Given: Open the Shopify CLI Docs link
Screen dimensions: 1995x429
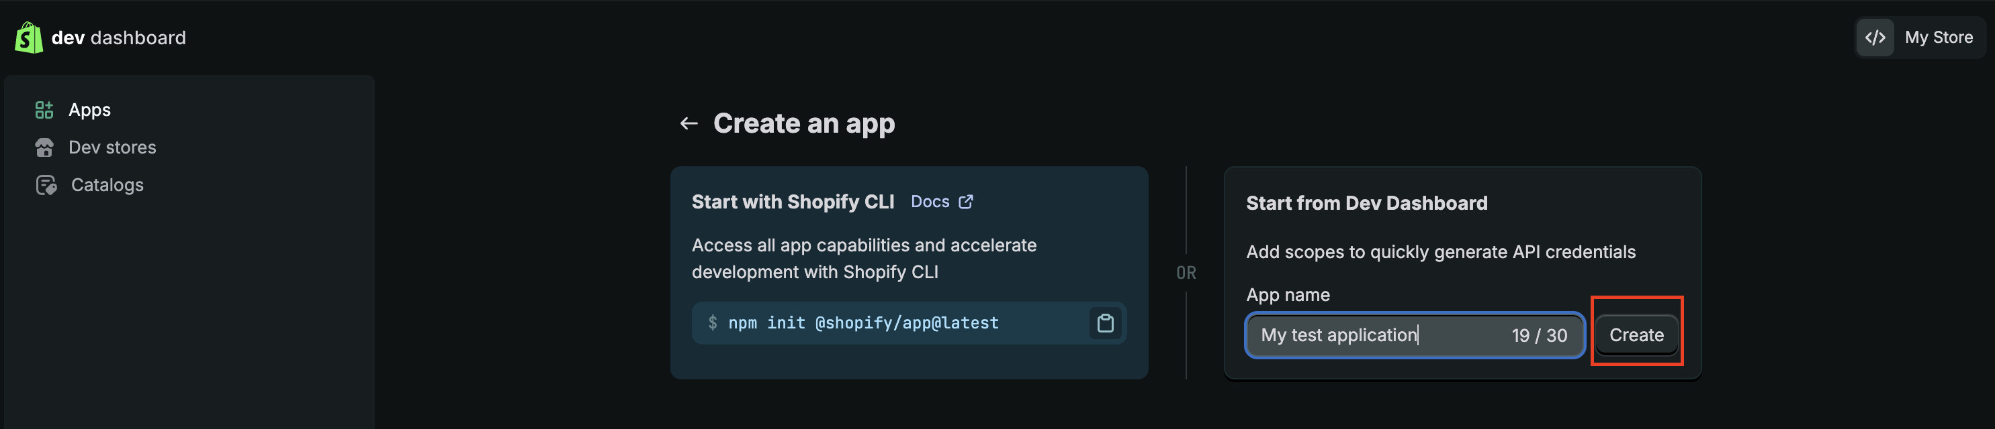Looking at the screenshot, I should [x=930, y=202].
